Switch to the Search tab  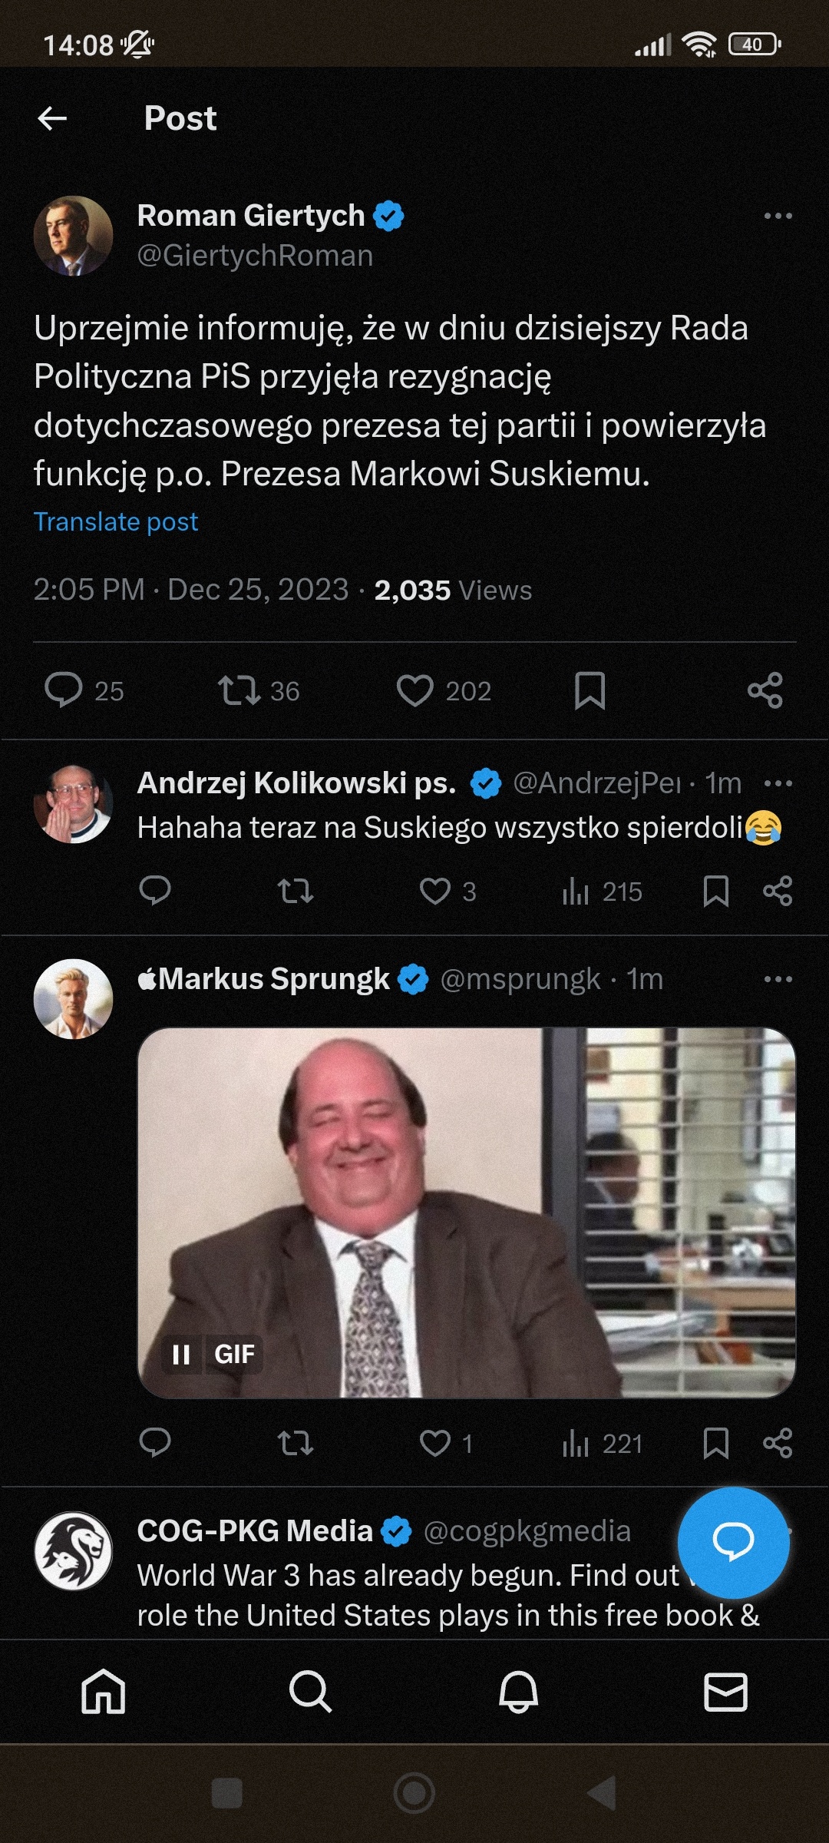coord(310,1692)
